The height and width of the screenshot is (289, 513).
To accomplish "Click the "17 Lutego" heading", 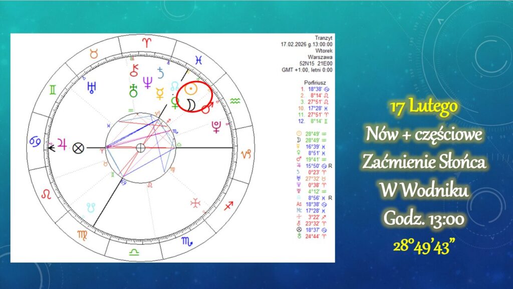I will pyautogui.click(x=424, y=107).
